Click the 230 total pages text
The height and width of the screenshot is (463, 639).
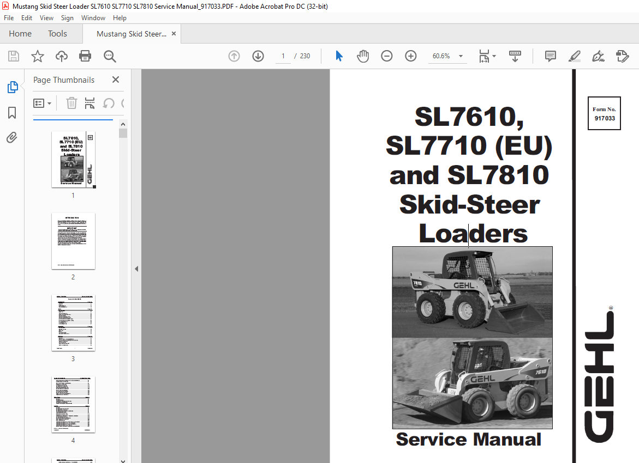pyautogui.click(x=305, y=56)
